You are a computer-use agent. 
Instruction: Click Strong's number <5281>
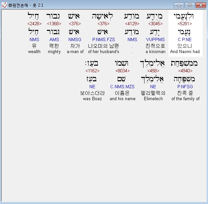coord(185,24)
